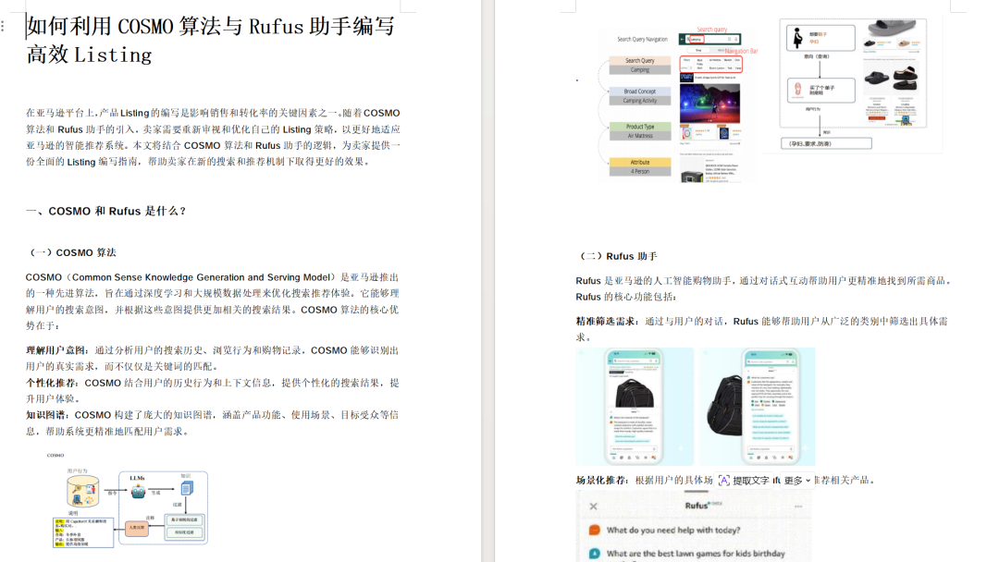Click the line Rufus 的核心功能包括
The width and height of the screenshot is (999, 562).
pos(626,298)
